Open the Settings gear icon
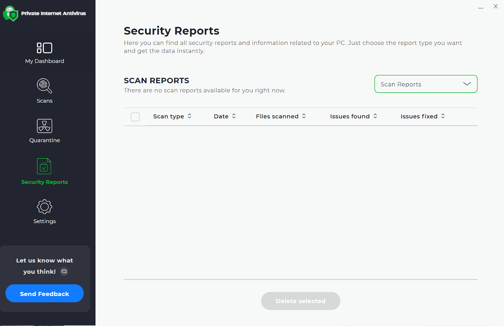This screenshot has height=326, width=504. tap(44, 207)
